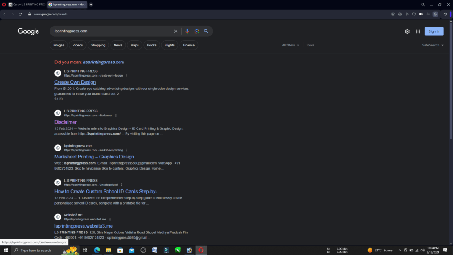
Task: Open the notification center icon
Action: coord(445,251)
